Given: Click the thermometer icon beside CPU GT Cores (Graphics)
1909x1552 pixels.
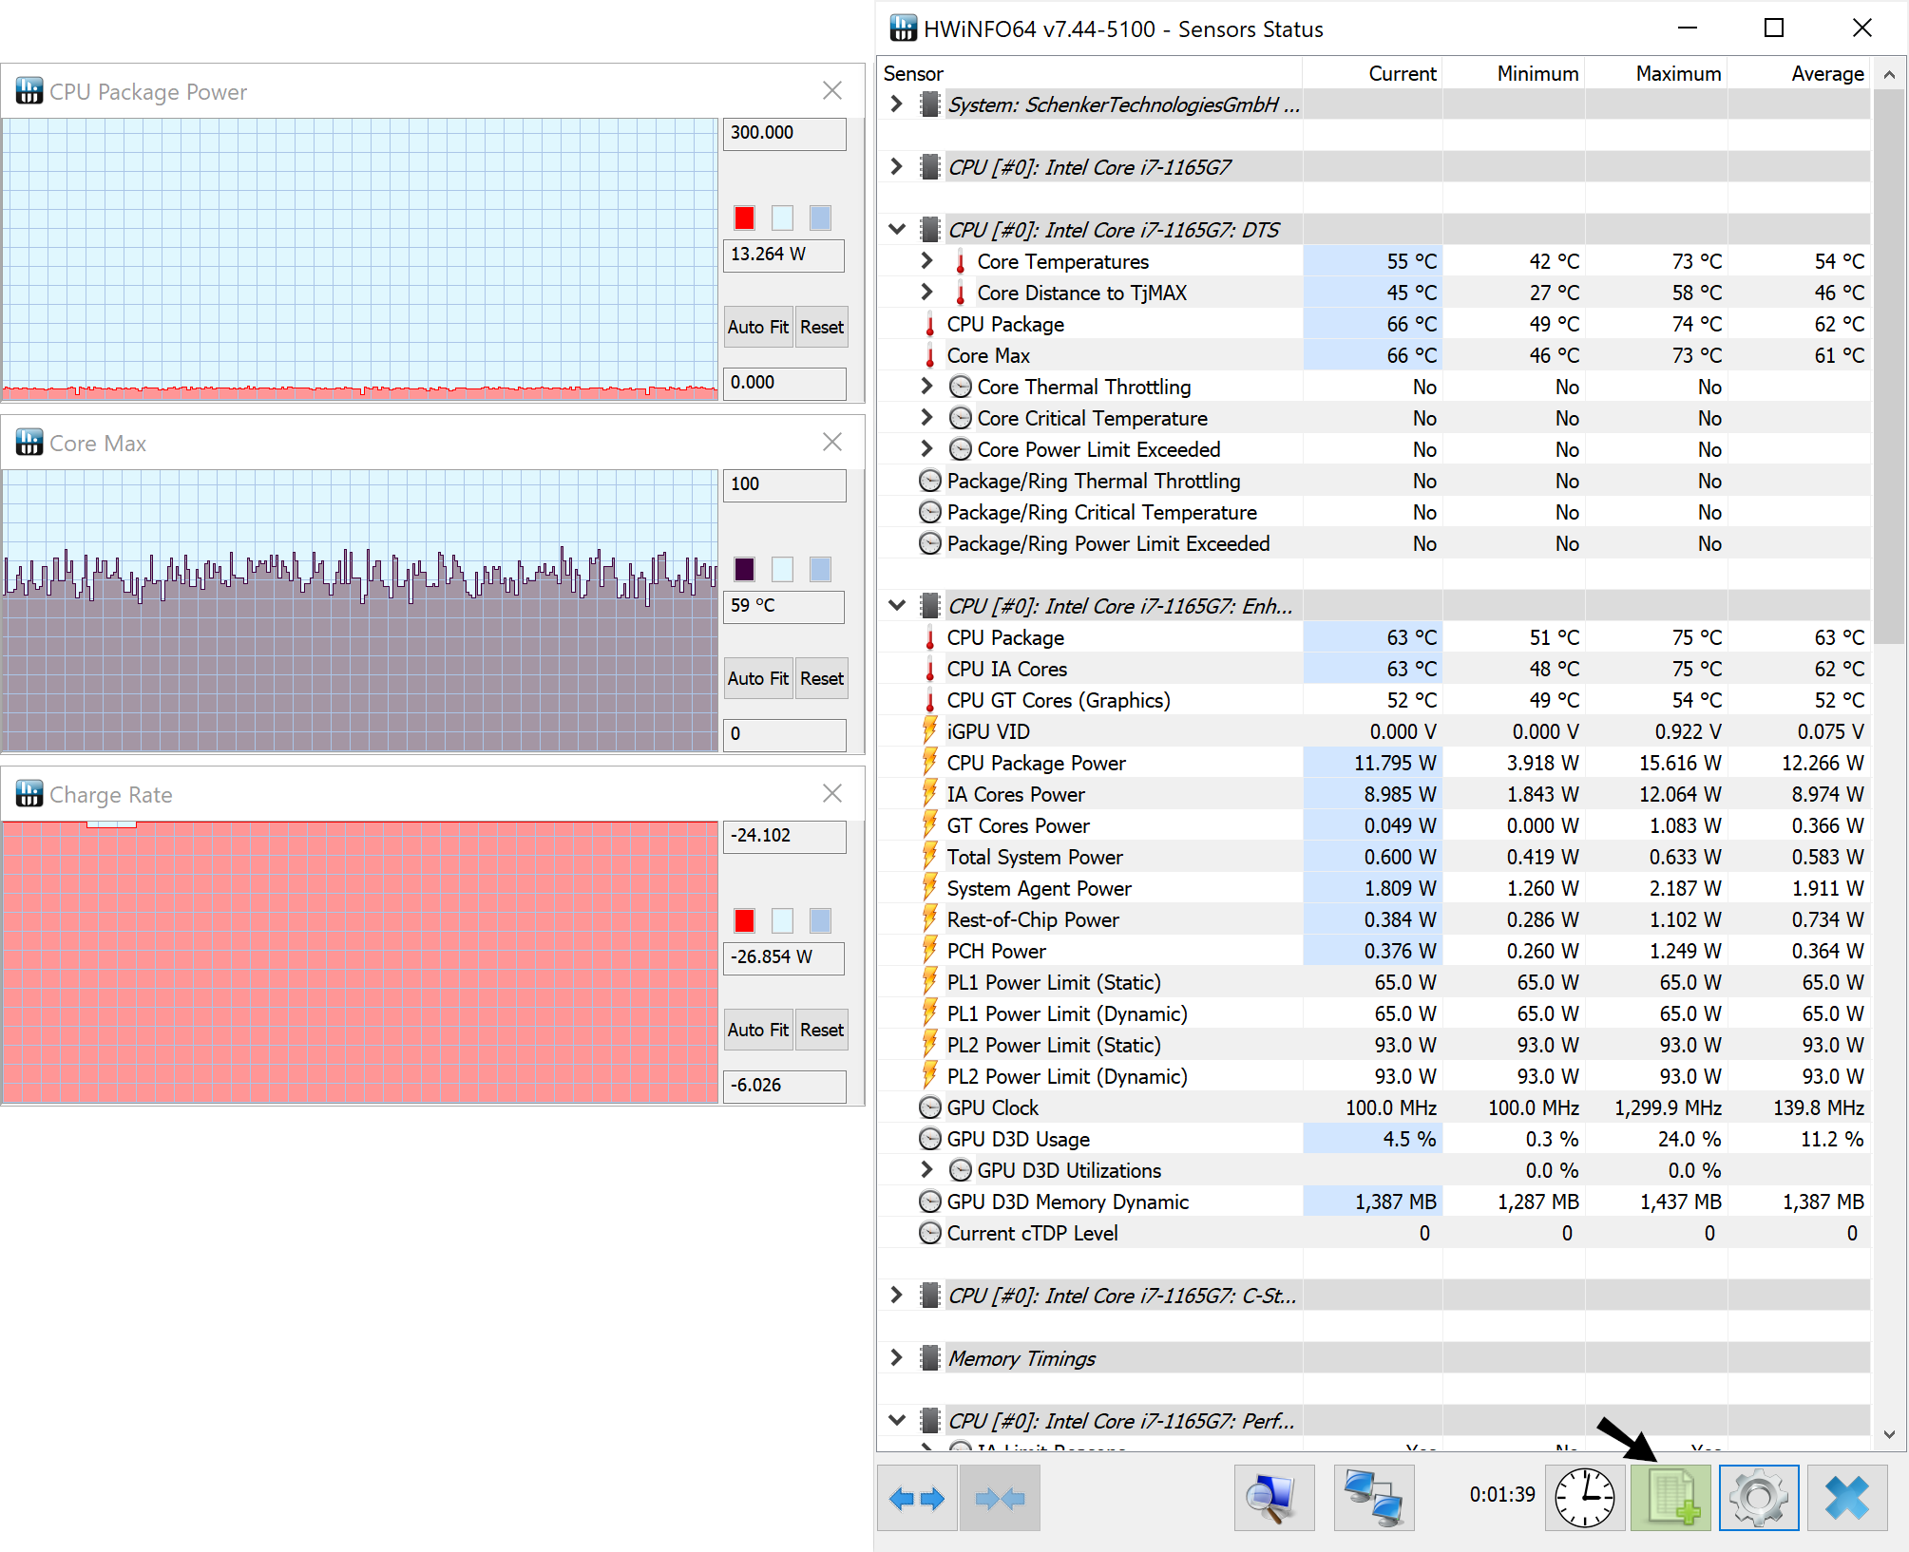Looking at the screenshot, I should click(x=930, y=701).
